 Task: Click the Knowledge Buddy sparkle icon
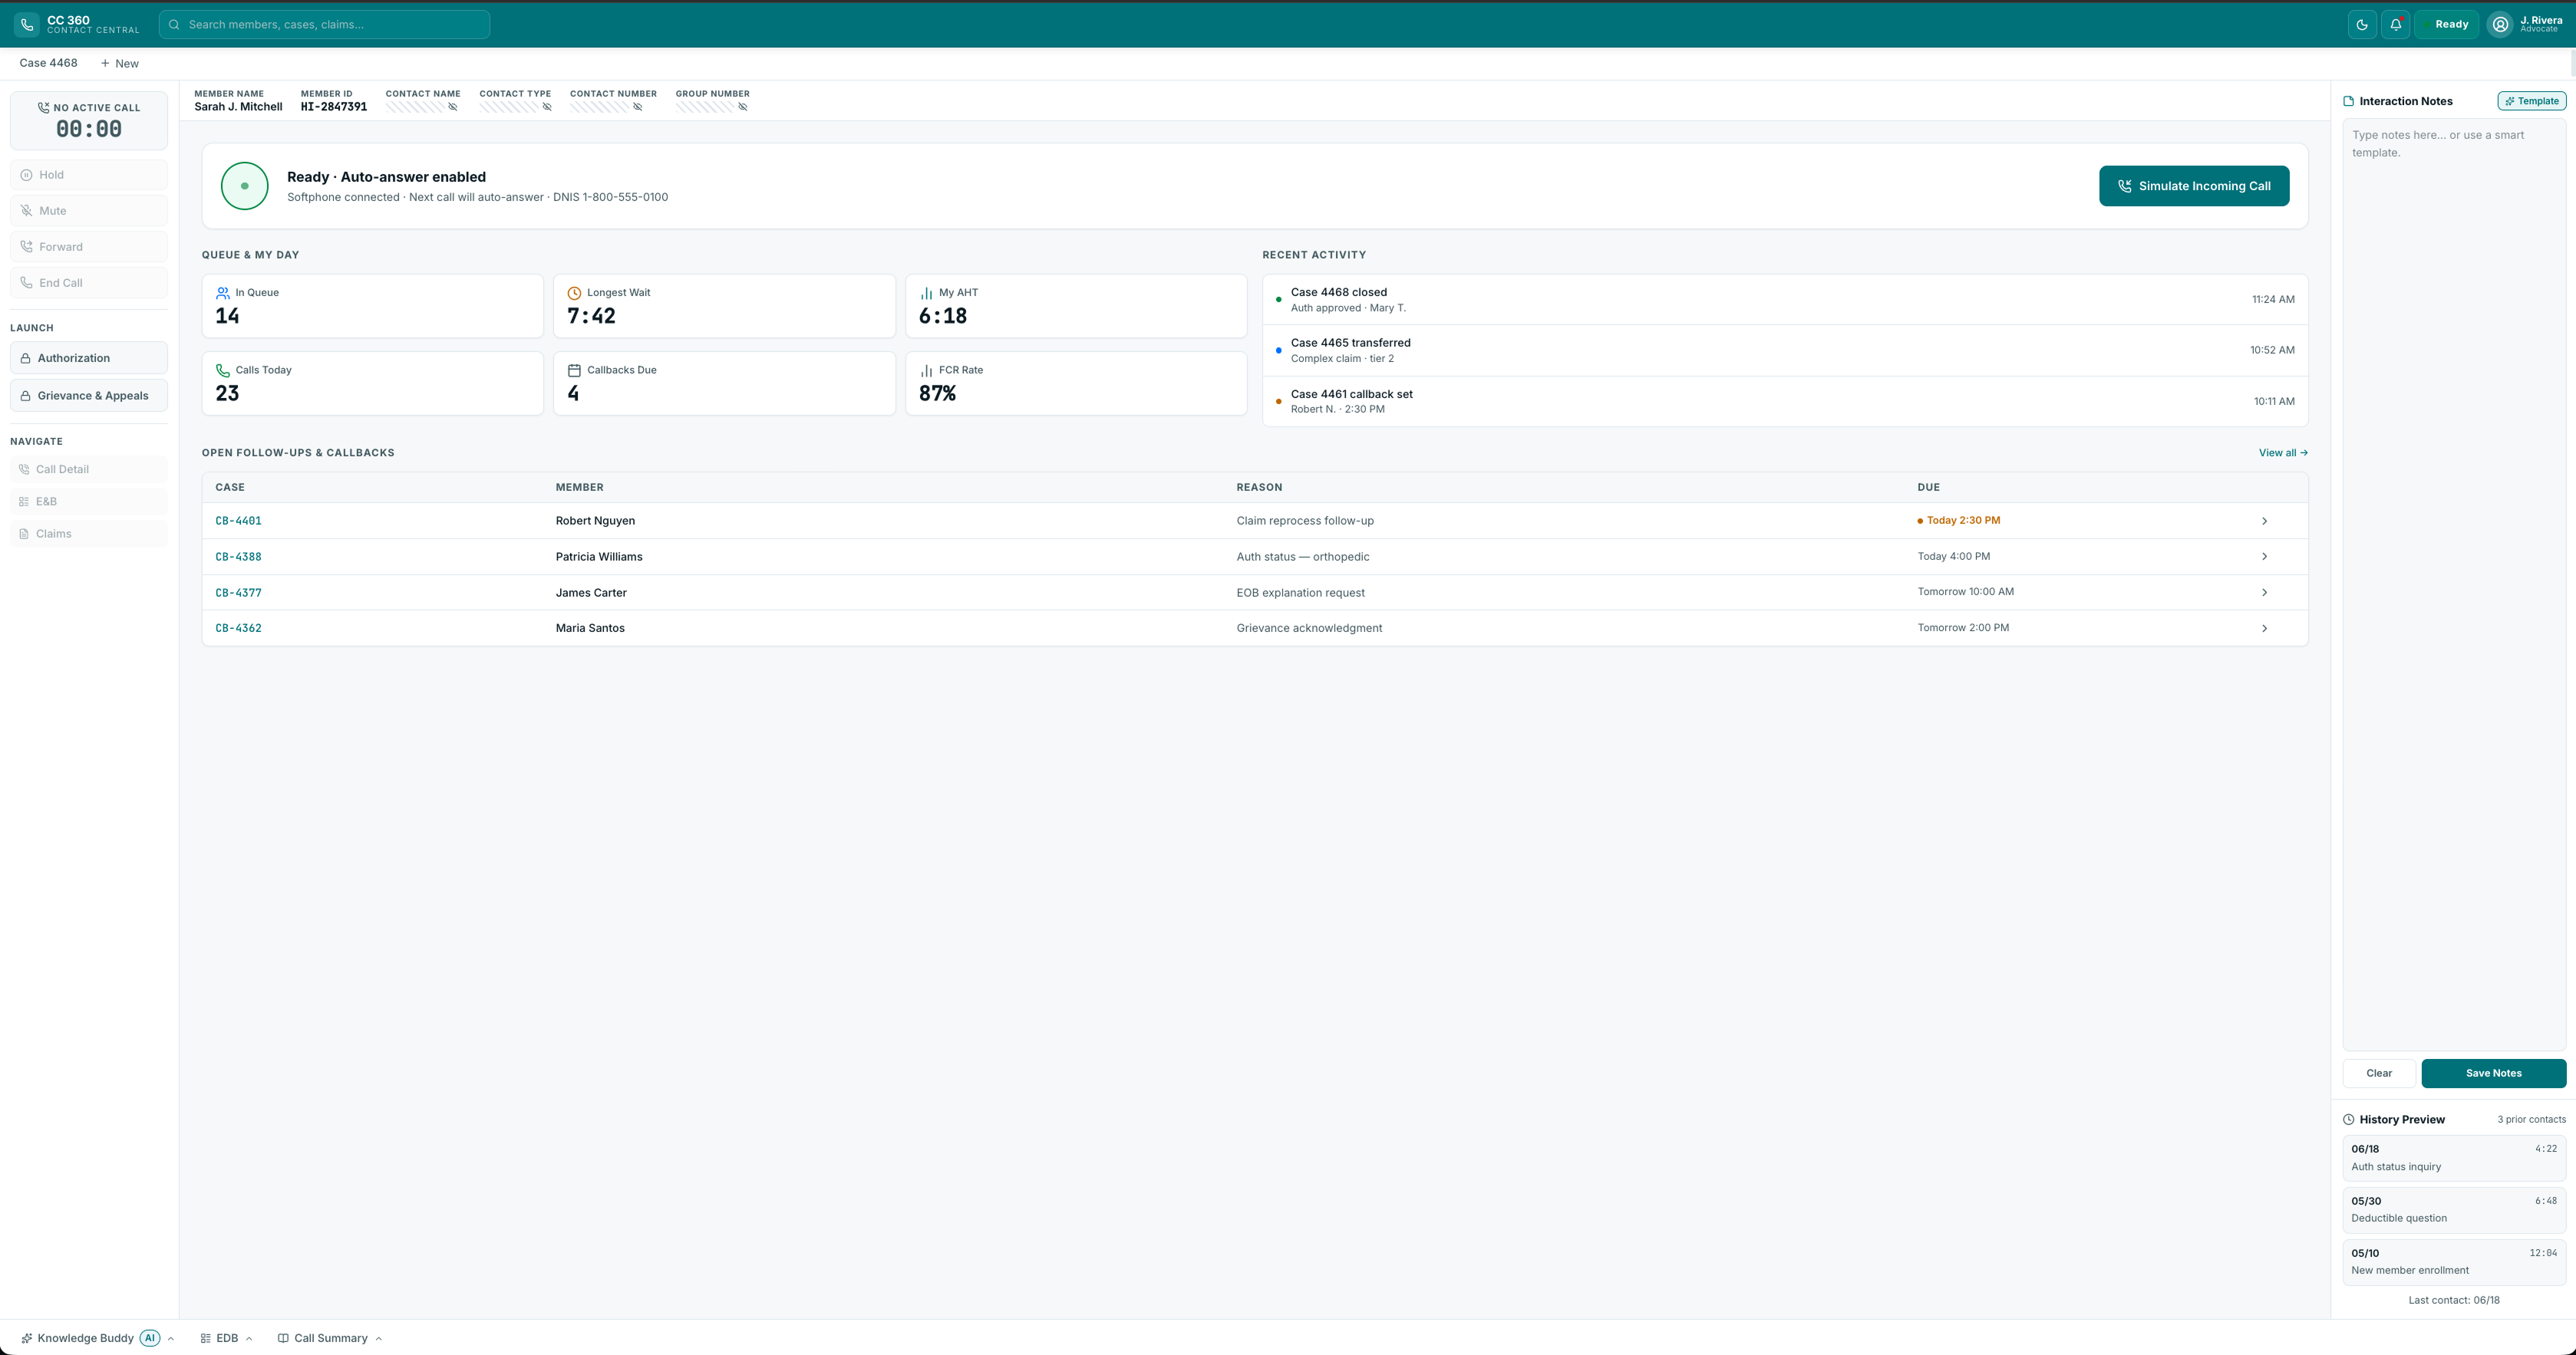point(27,1338)
